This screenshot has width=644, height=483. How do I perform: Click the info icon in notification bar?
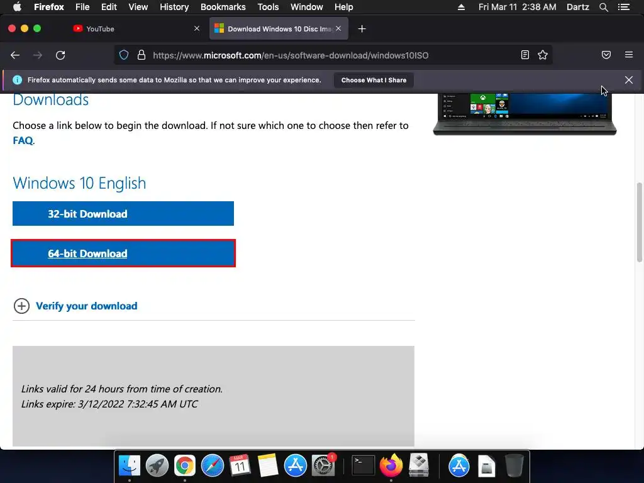tap(17, 80)
